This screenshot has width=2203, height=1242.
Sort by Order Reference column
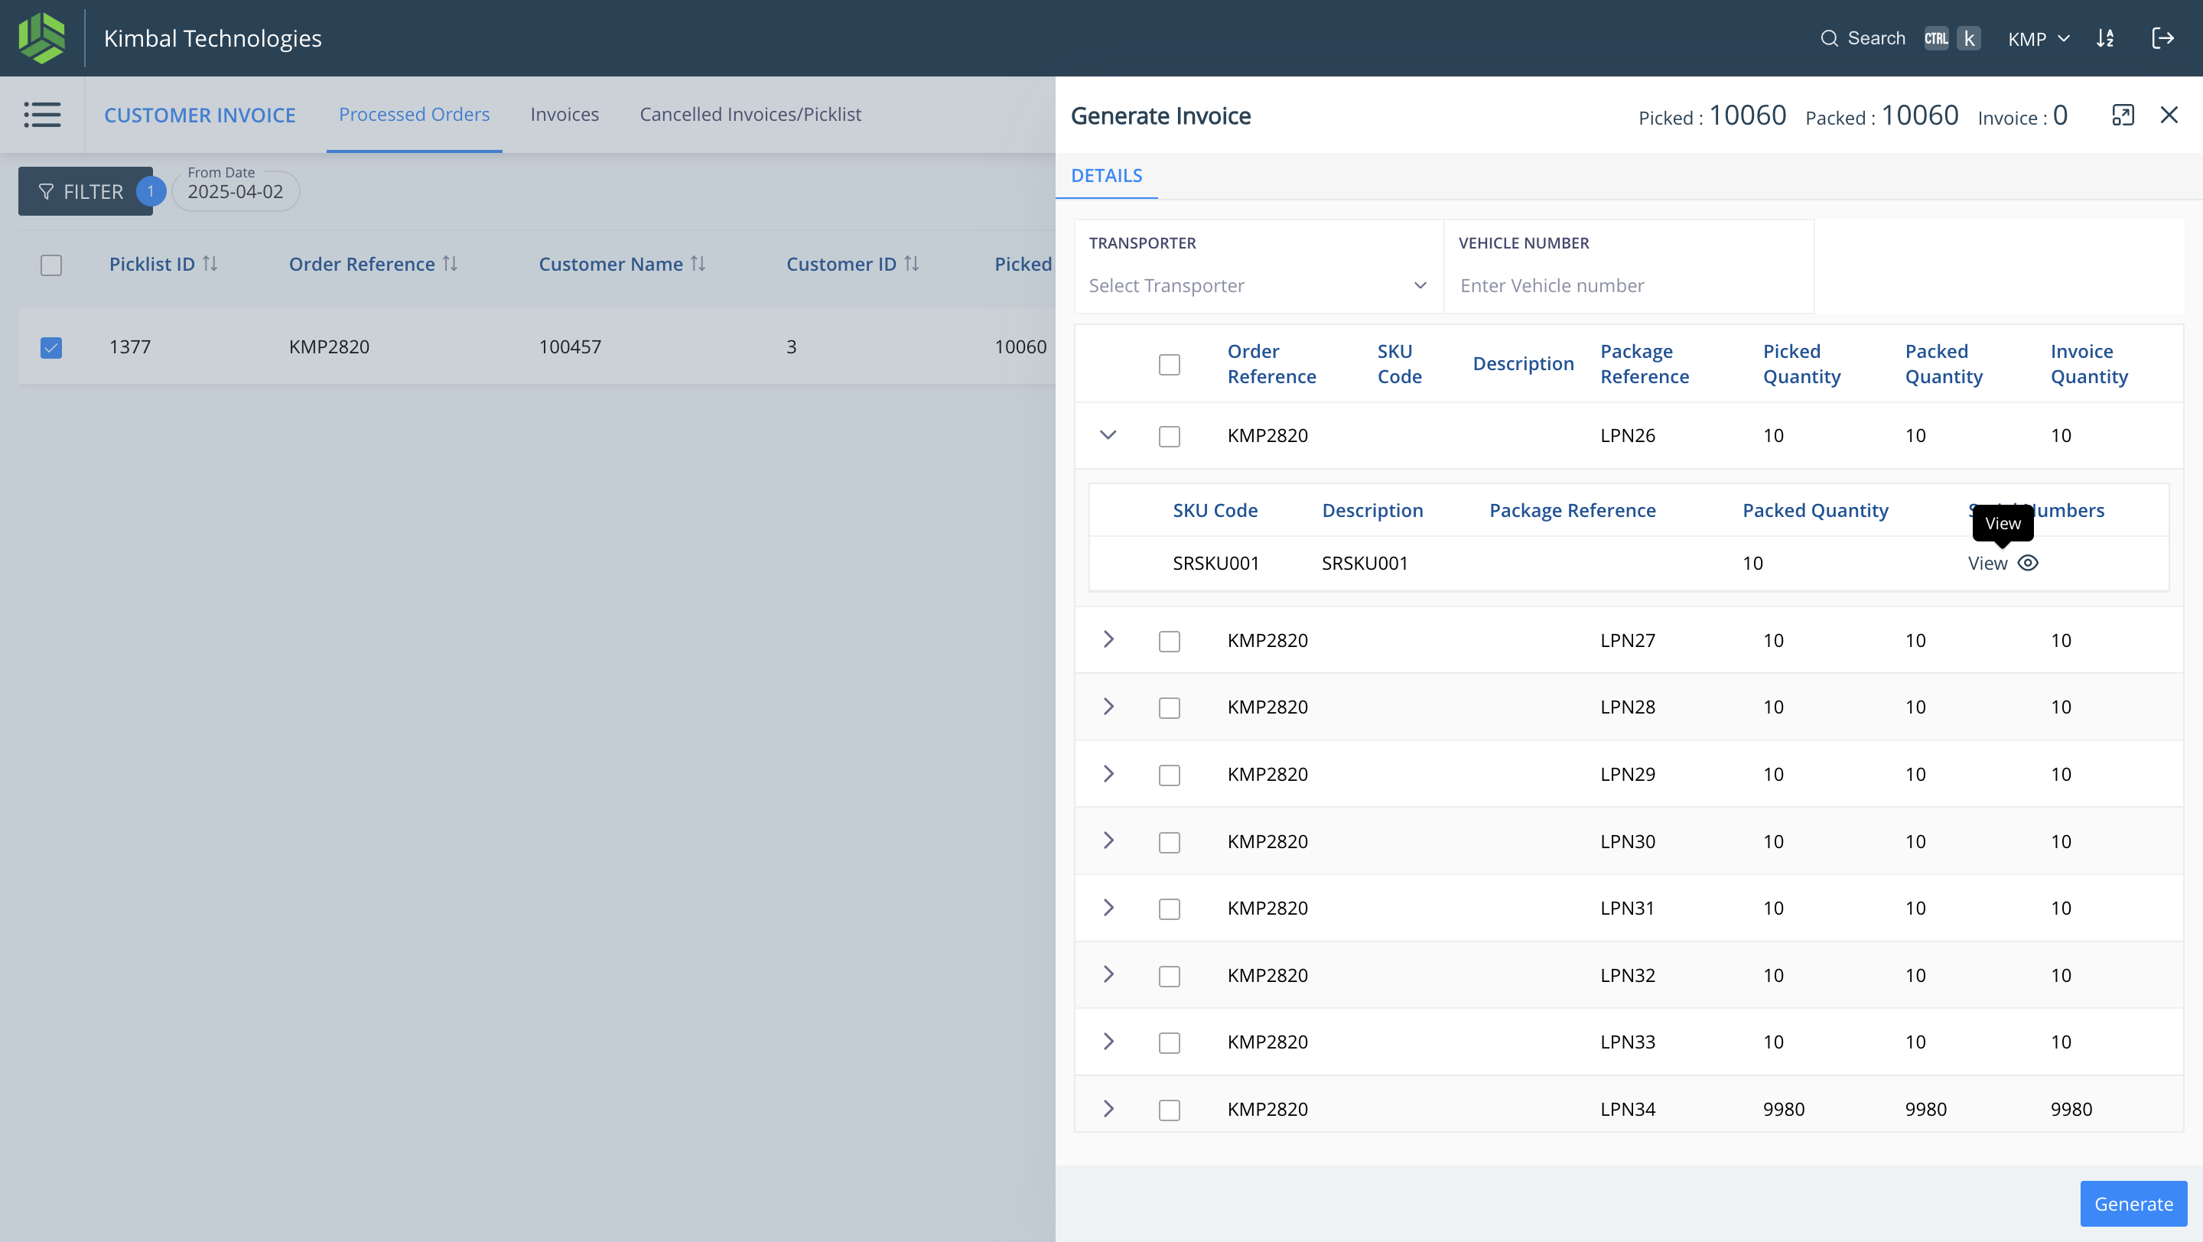pyautogui.click(x=450, y=264)
